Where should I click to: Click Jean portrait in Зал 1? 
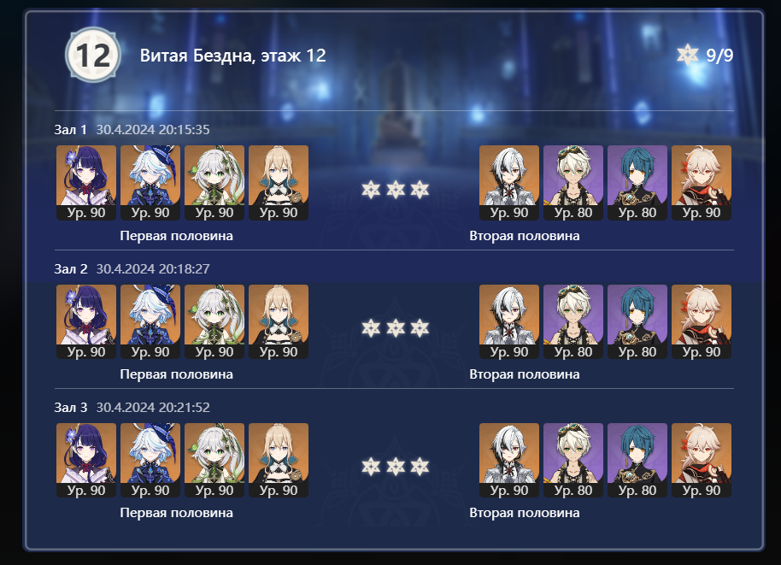(279, 182)
